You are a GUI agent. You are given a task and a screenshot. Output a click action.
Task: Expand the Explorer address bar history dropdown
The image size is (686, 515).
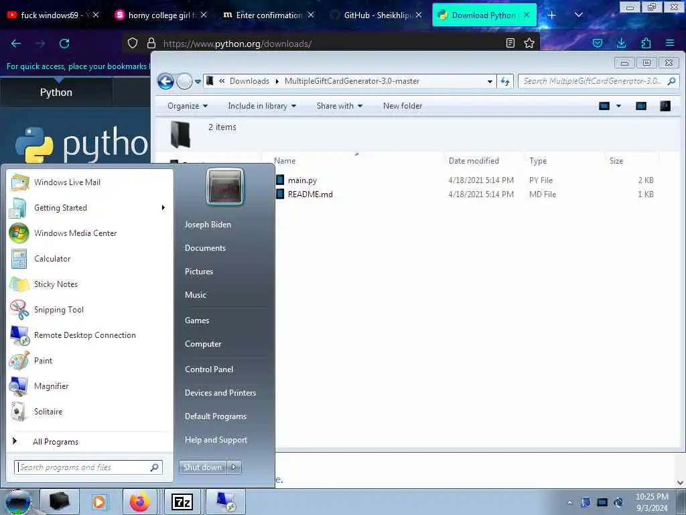(490, 81)
